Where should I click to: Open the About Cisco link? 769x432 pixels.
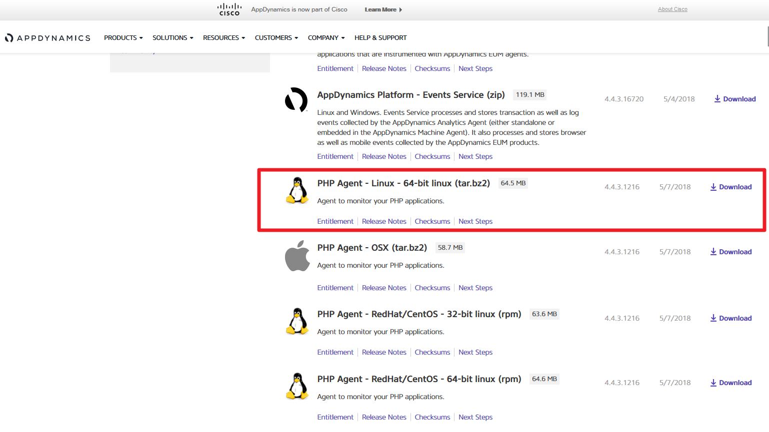pos(672,9)
